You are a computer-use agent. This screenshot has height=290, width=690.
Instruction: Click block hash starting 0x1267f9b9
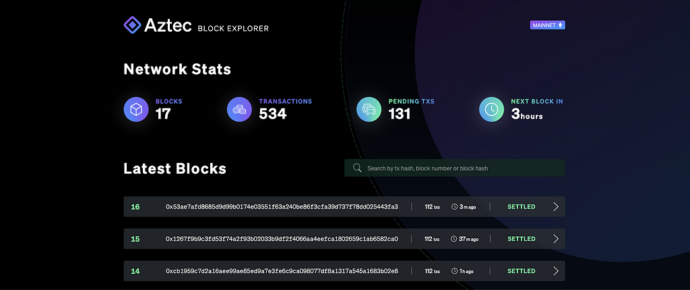pyautogui.click(x=282, y=239)
